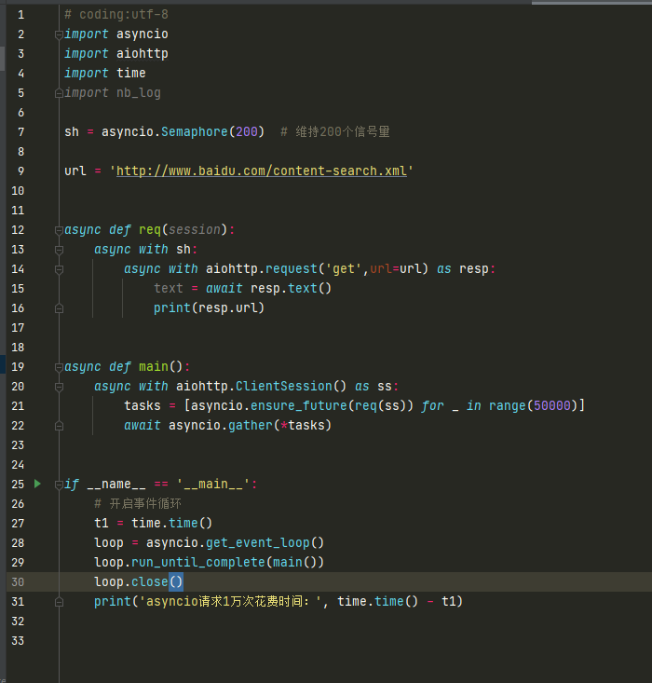This screenshot has height=683, width=652.
Task: Fold the 'async with sh' block on line 13
Action: click(60, 250)
